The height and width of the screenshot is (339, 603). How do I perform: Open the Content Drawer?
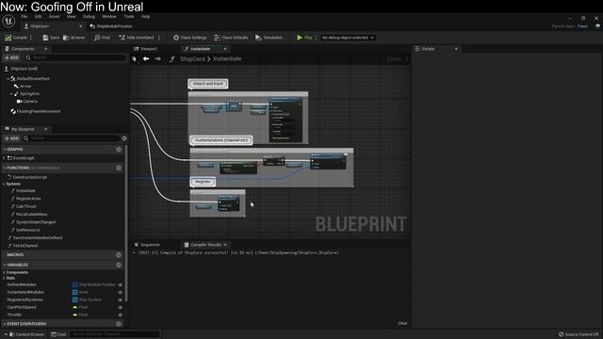coord(26,334)
